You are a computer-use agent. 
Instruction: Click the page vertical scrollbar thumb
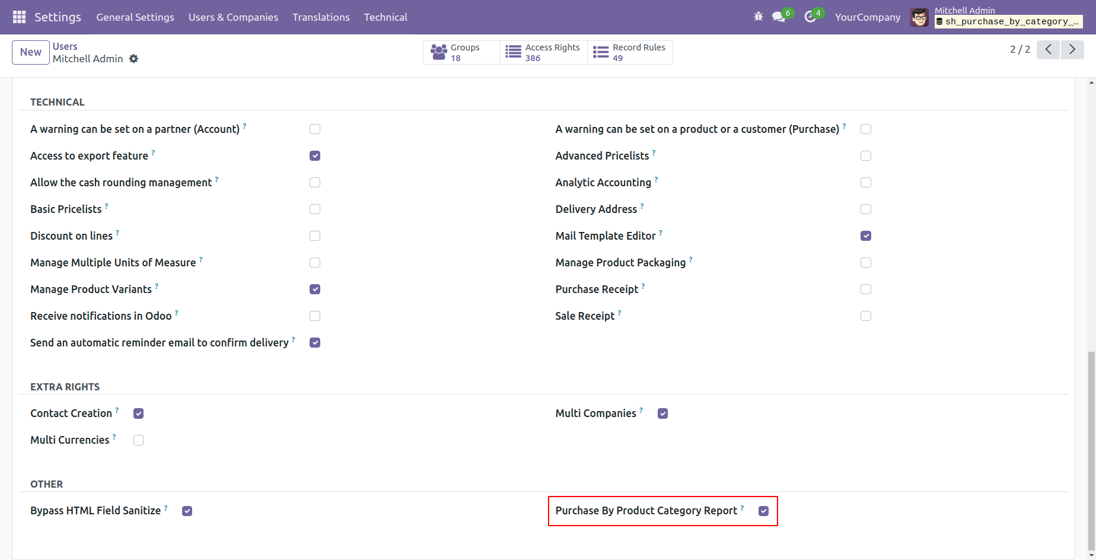click(1091, 451)
